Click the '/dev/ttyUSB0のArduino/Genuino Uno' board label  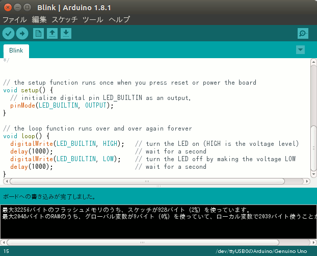[x=261, y=251]
